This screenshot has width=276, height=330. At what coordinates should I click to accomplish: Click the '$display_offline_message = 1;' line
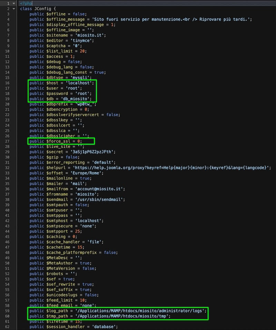pos(72,24)
